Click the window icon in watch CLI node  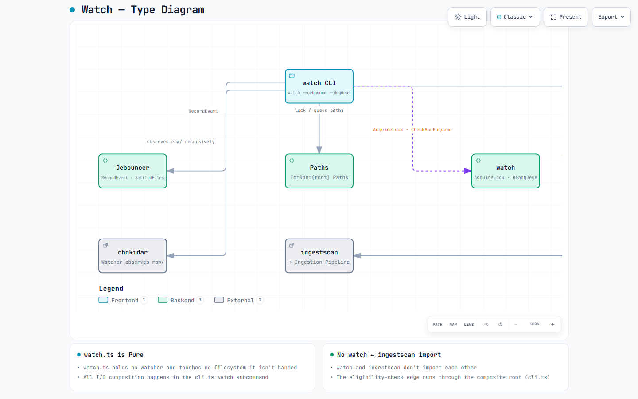[292, 76]
